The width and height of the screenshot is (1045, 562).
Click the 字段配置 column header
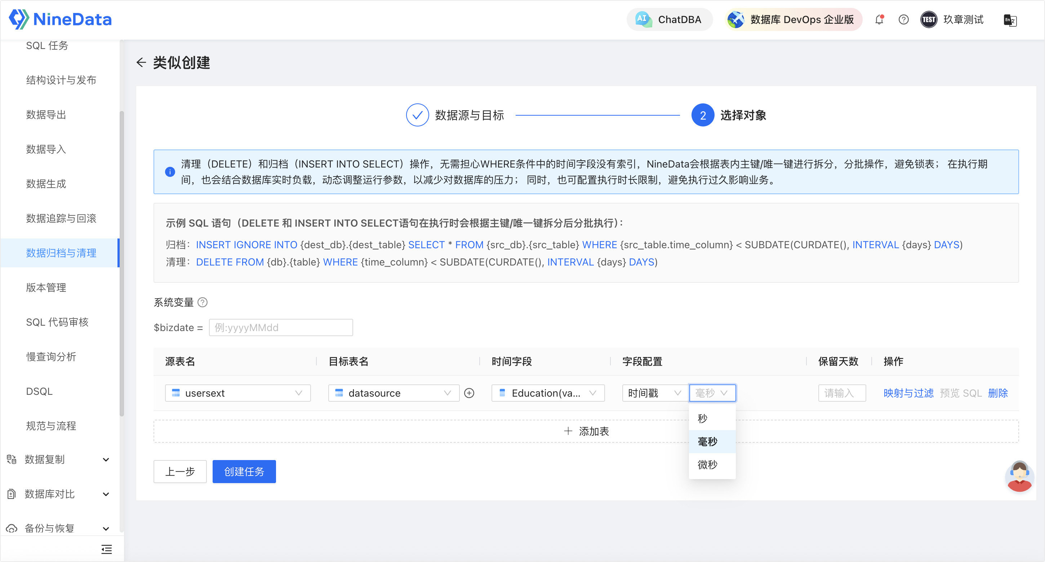[642, 362]
